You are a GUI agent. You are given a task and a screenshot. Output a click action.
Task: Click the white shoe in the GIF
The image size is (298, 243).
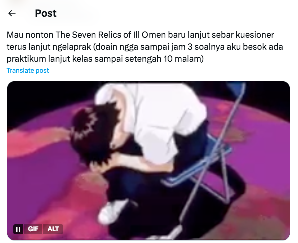pos(112,211)
